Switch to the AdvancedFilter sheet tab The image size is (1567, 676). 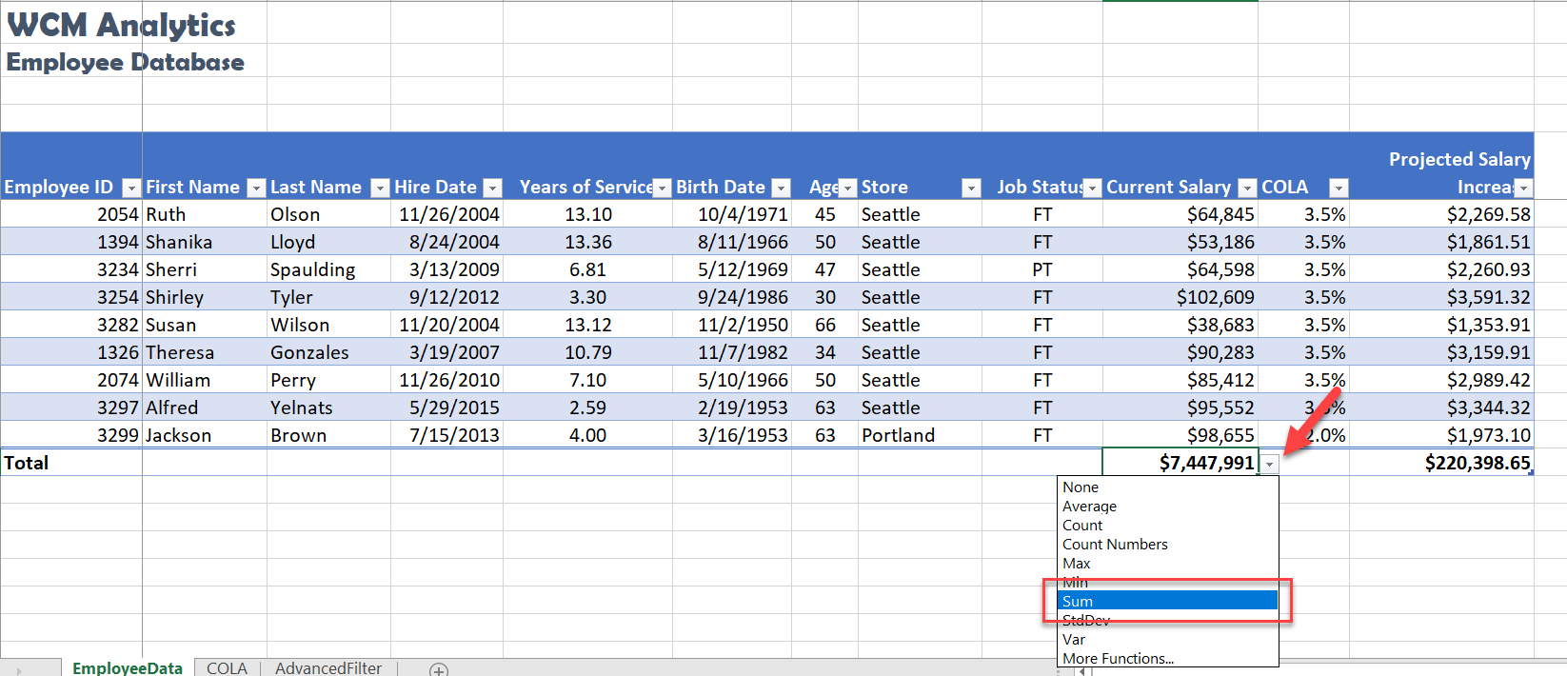click(328, 667)
